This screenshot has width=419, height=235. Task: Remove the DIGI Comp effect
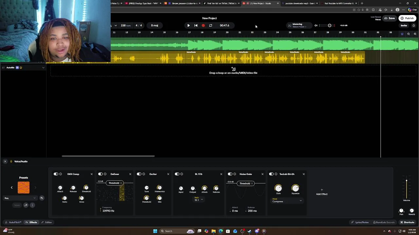92,174
